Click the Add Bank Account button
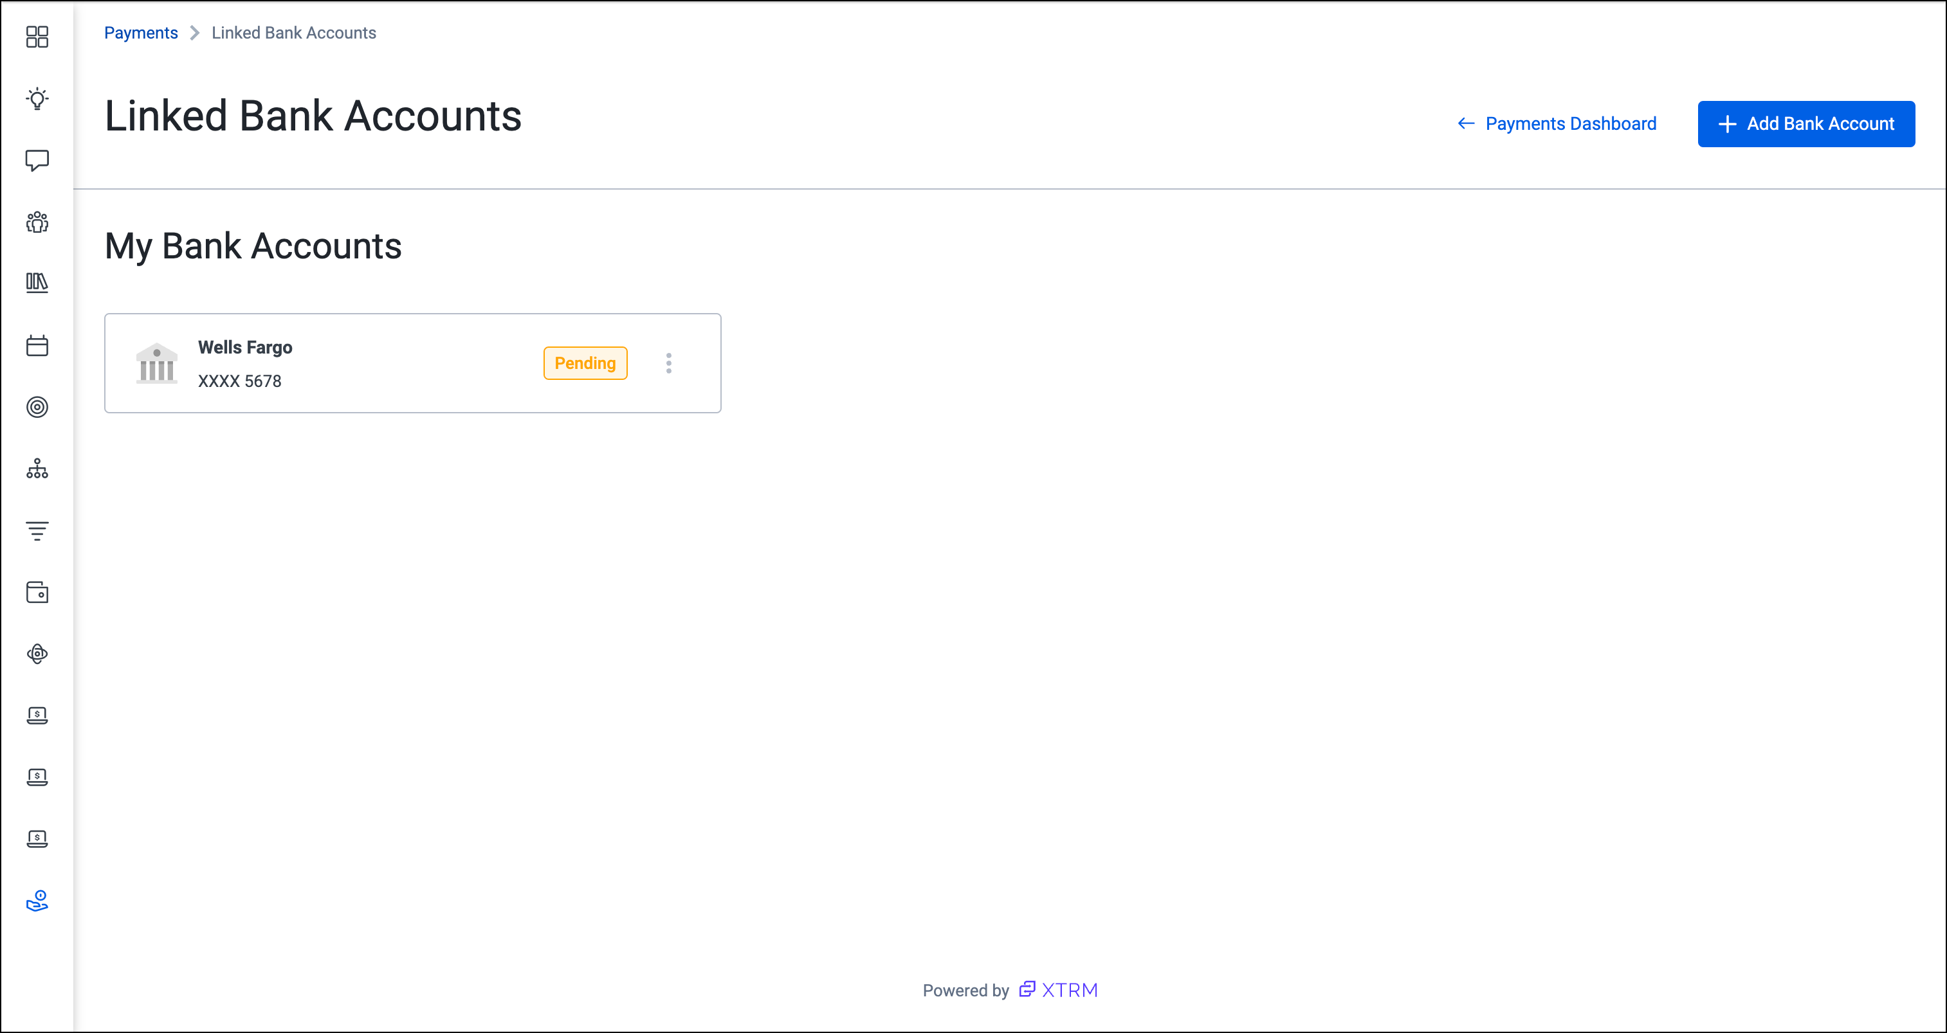Viewport: 1947px width, 1033px height. tap(1805, 124)
